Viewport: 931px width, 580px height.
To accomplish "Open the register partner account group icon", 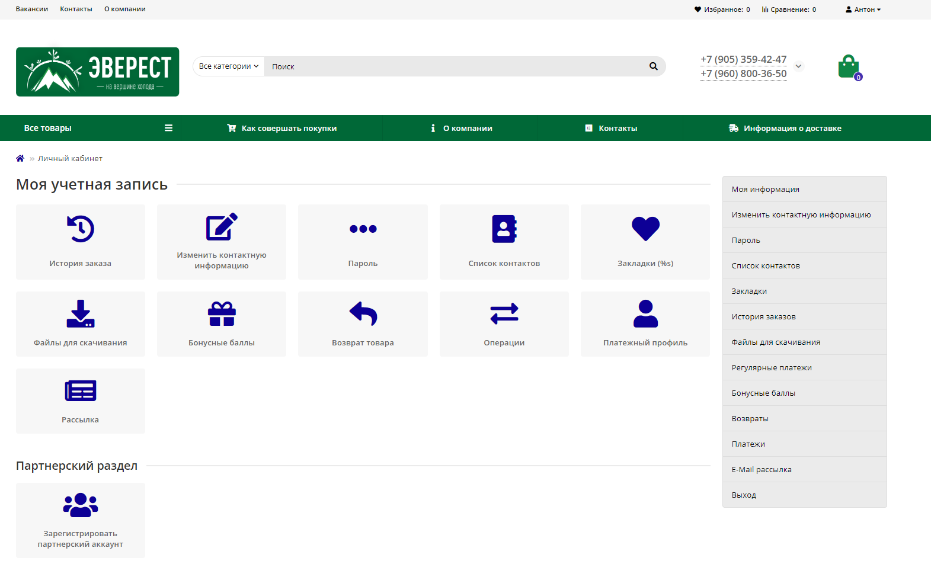I will [81, 505].
